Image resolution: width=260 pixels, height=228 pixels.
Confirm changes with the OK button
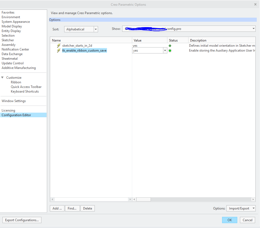tap(229, 220)
